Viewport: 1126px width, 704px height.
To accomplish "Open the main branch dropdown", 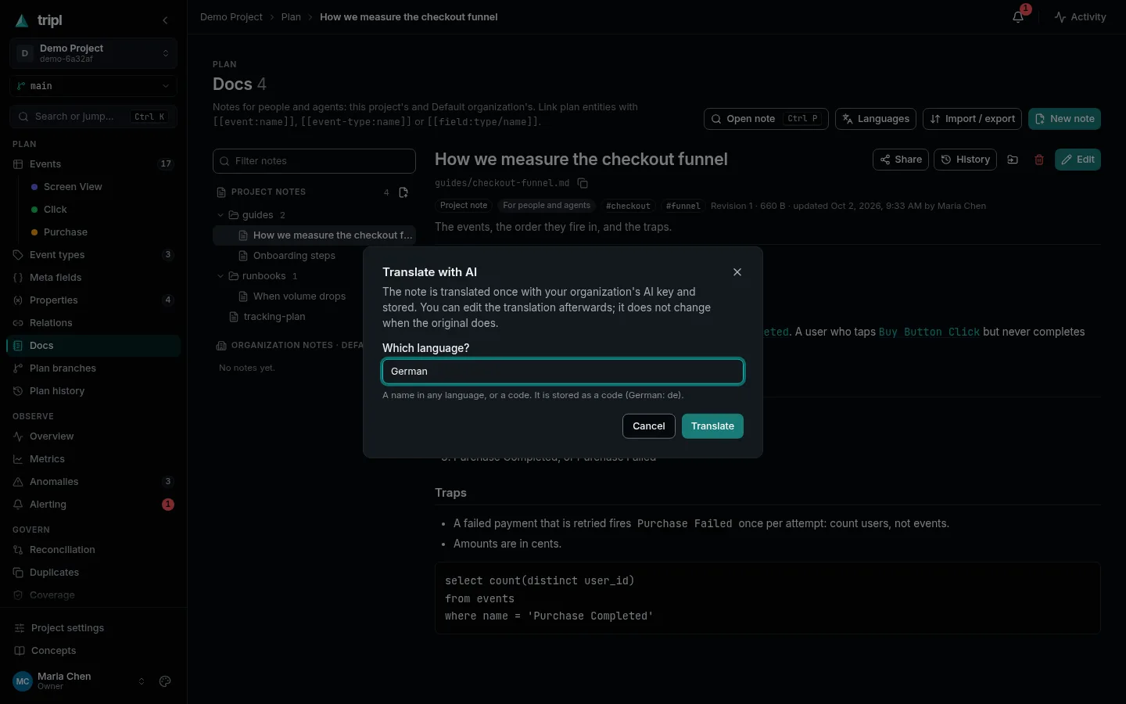I will (94, 86).
